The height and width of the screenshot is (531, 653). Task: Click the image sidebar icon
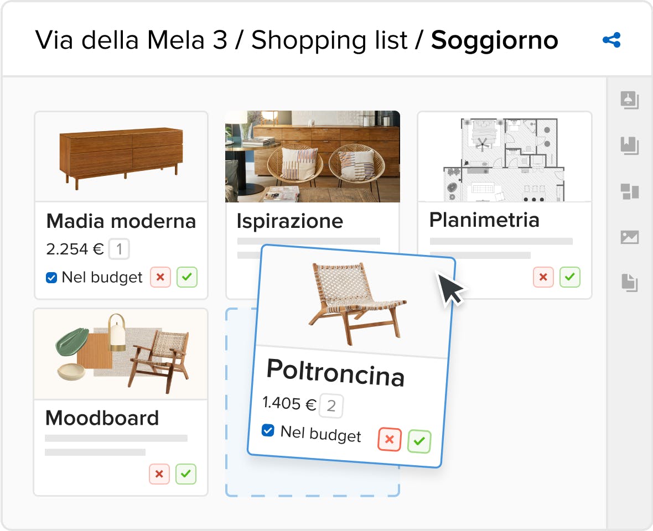click(x=629, y=237)
